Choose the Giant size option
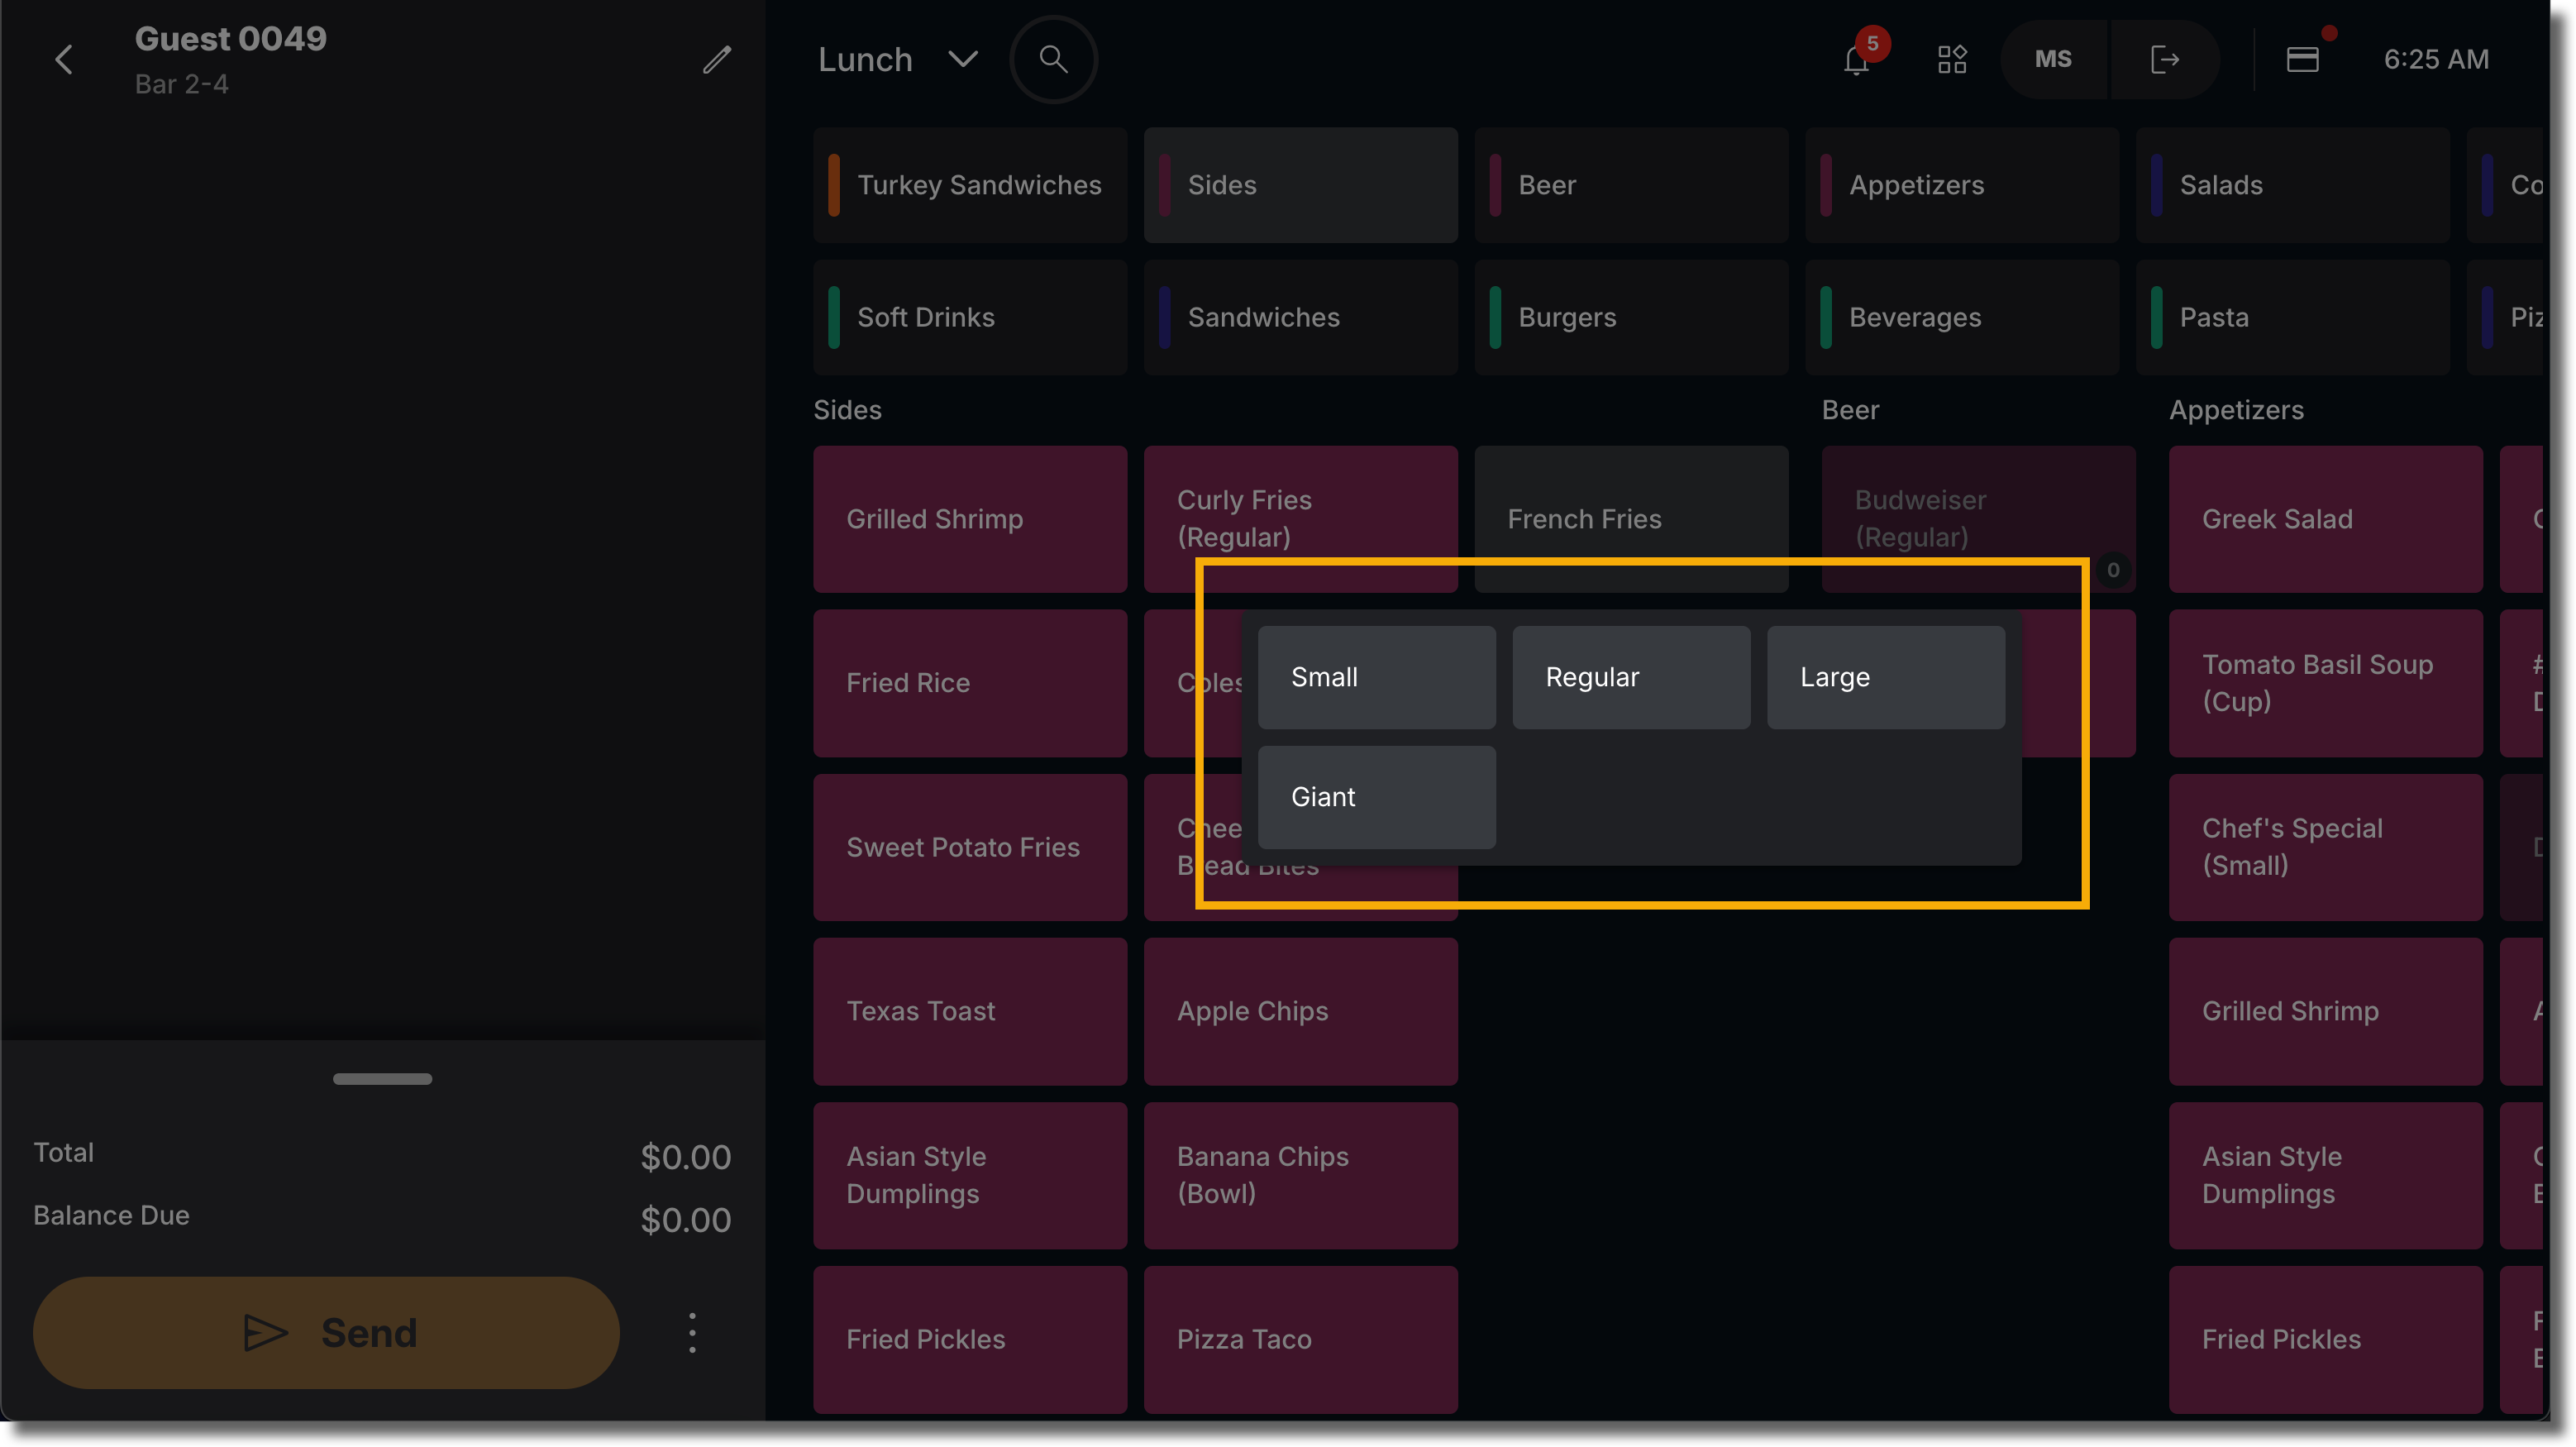2576x1447 pixels. [1377, 797]
